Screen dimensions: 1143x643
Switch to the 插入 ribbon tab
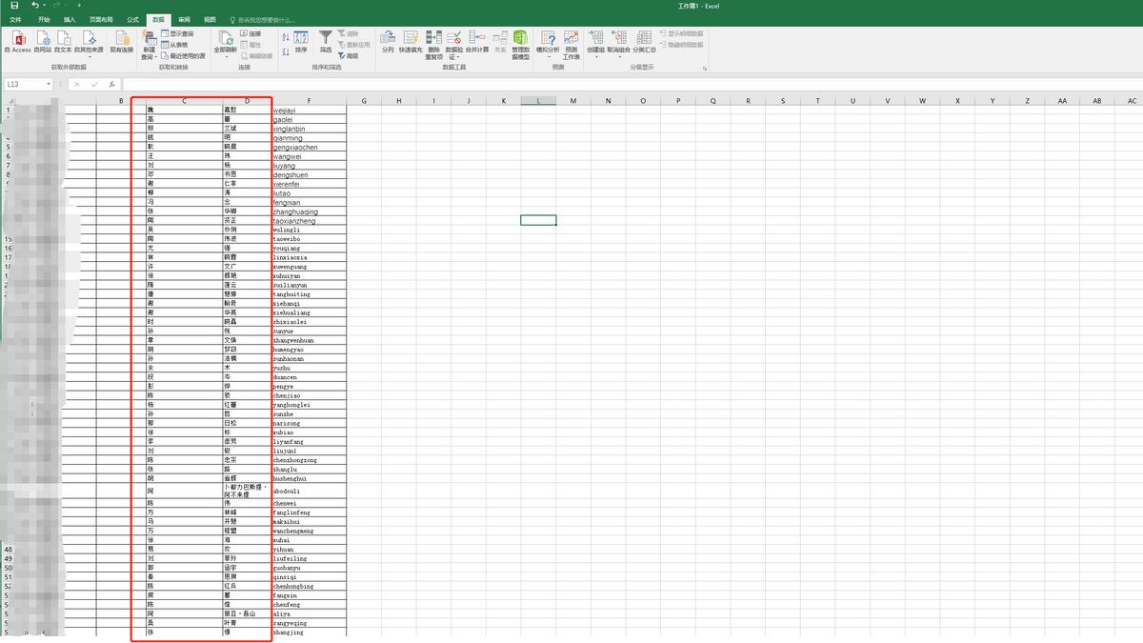pos(70,19)
